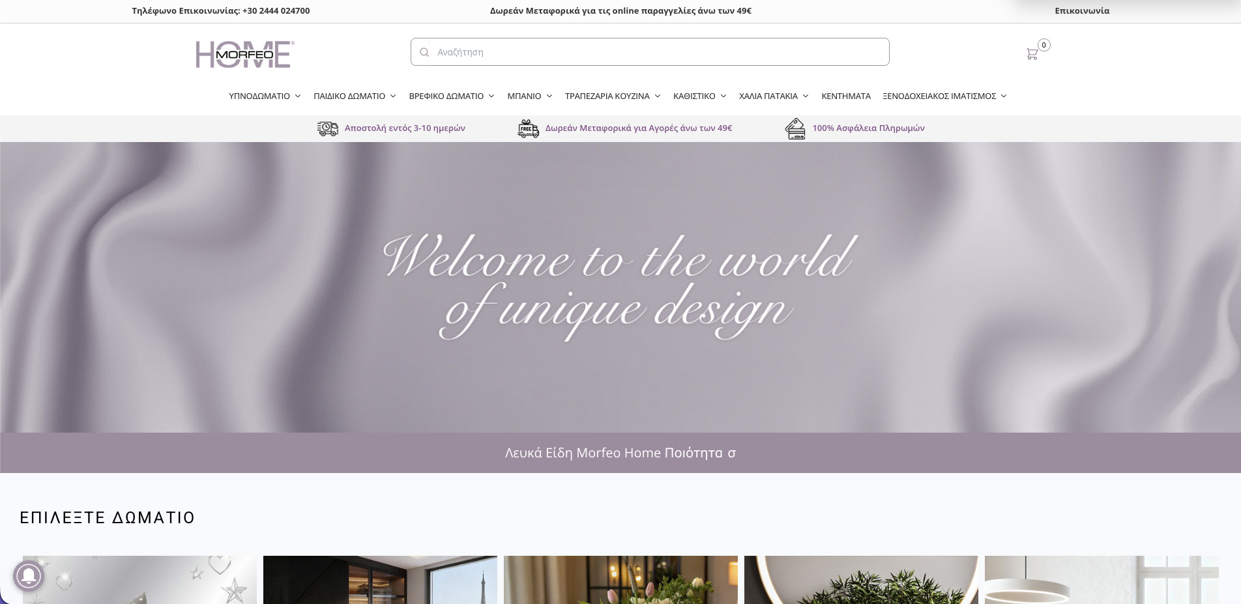Click the secure payment card icon
Screen dimensions: 1241x604
click(795, 128)
